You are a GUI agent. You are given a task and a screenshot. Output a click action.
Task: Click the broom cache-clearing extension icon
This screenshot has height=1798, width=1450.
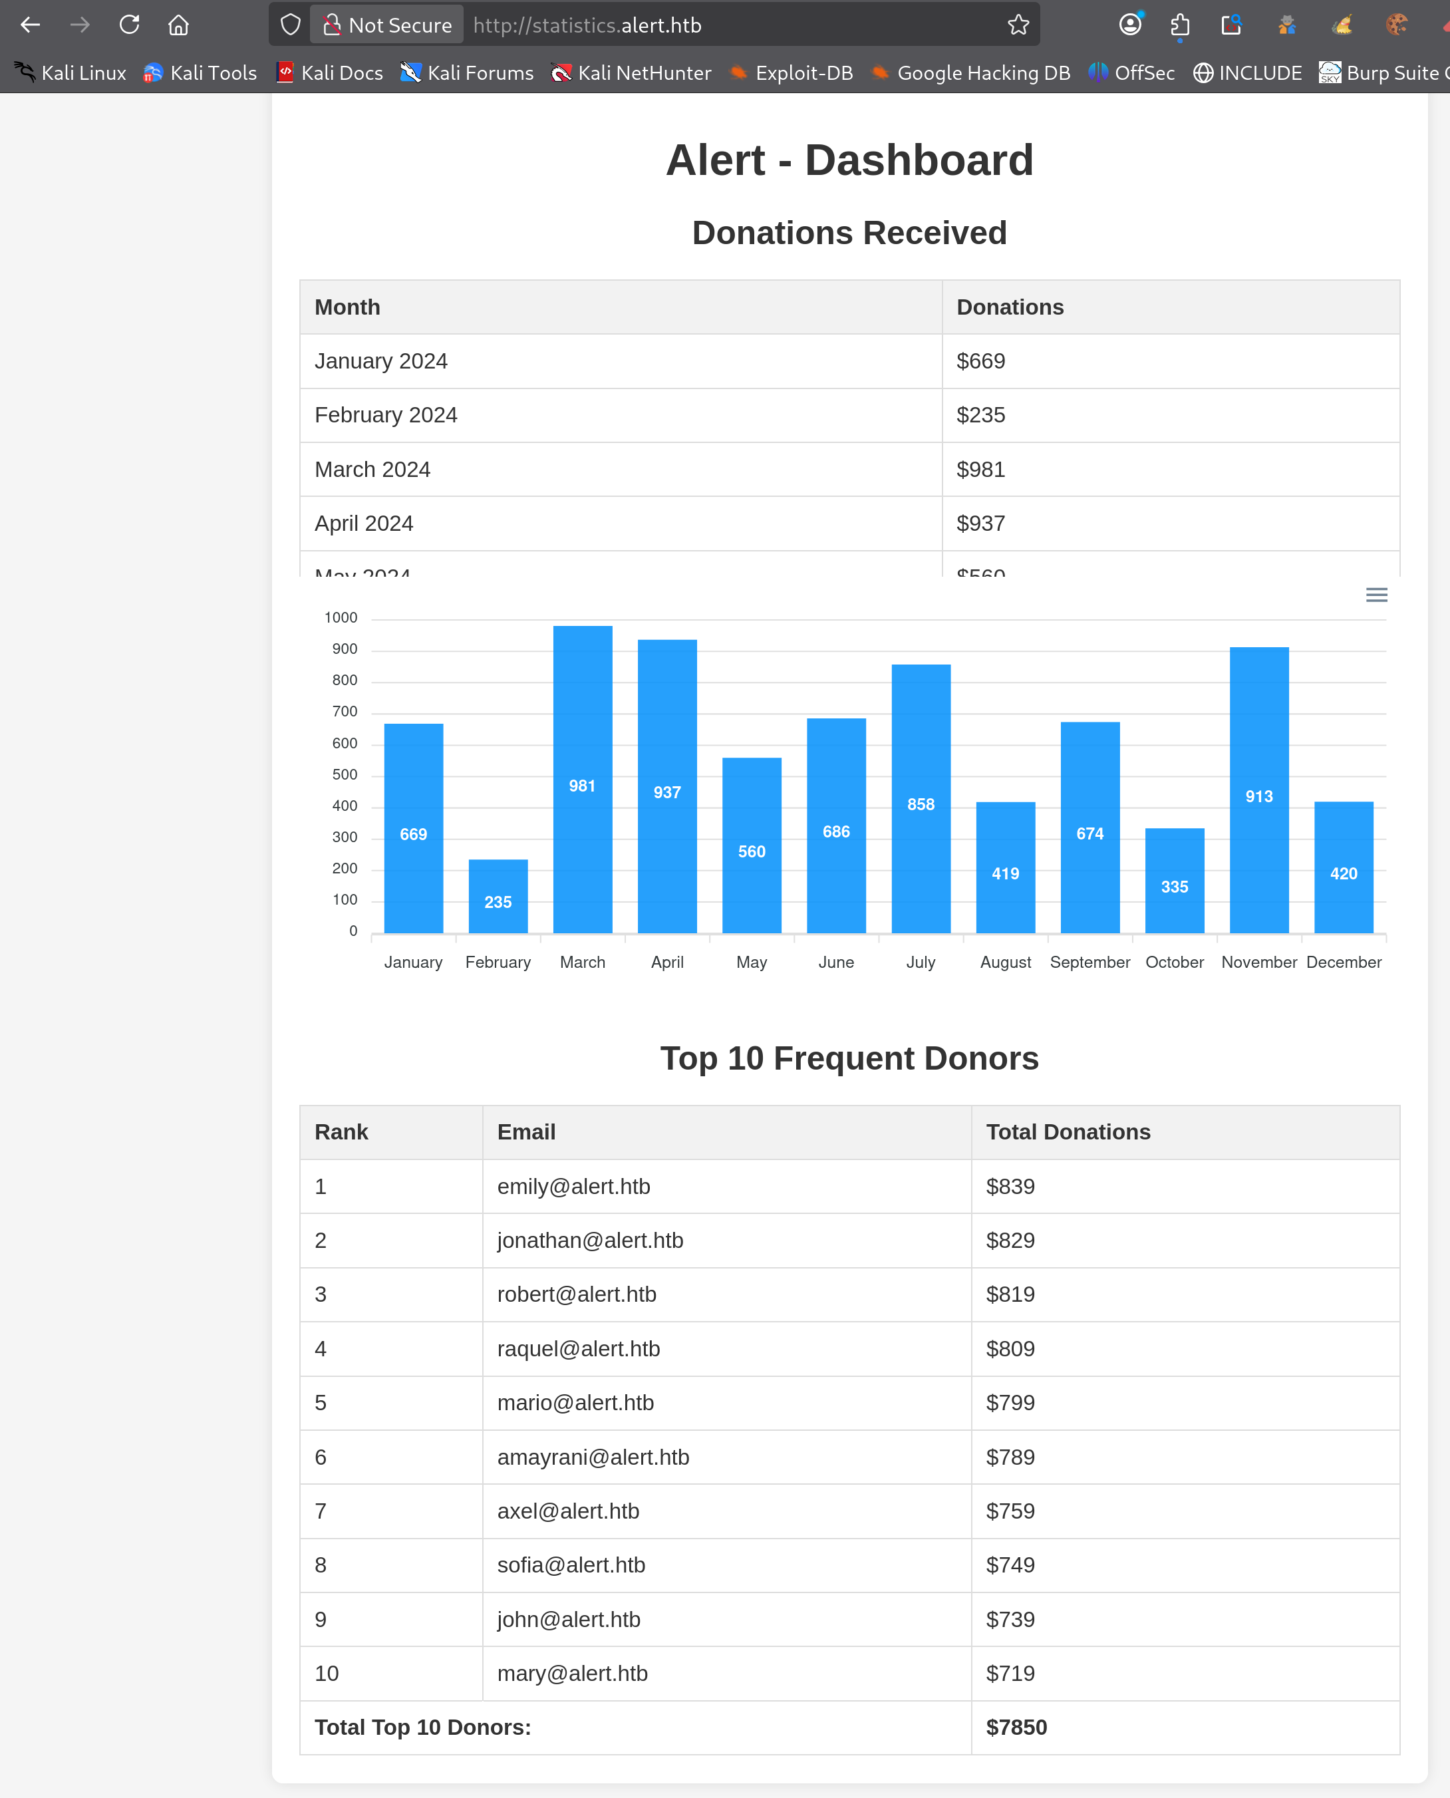(1342, 24)
